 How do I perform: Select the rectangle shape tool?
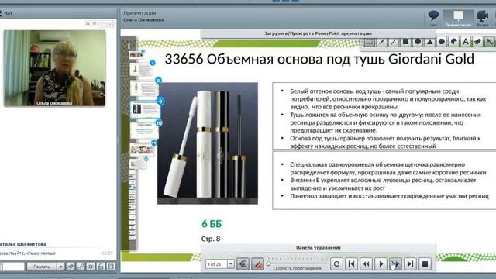pos(405,41)
